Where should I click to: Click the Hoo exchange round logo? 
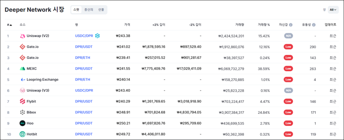[22, 123]
